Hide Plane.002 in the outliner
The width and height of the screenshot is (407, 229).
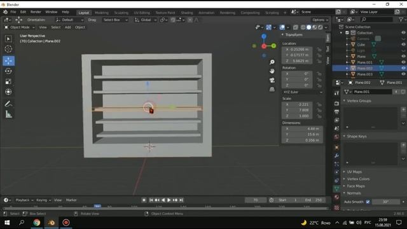(403, 68)
